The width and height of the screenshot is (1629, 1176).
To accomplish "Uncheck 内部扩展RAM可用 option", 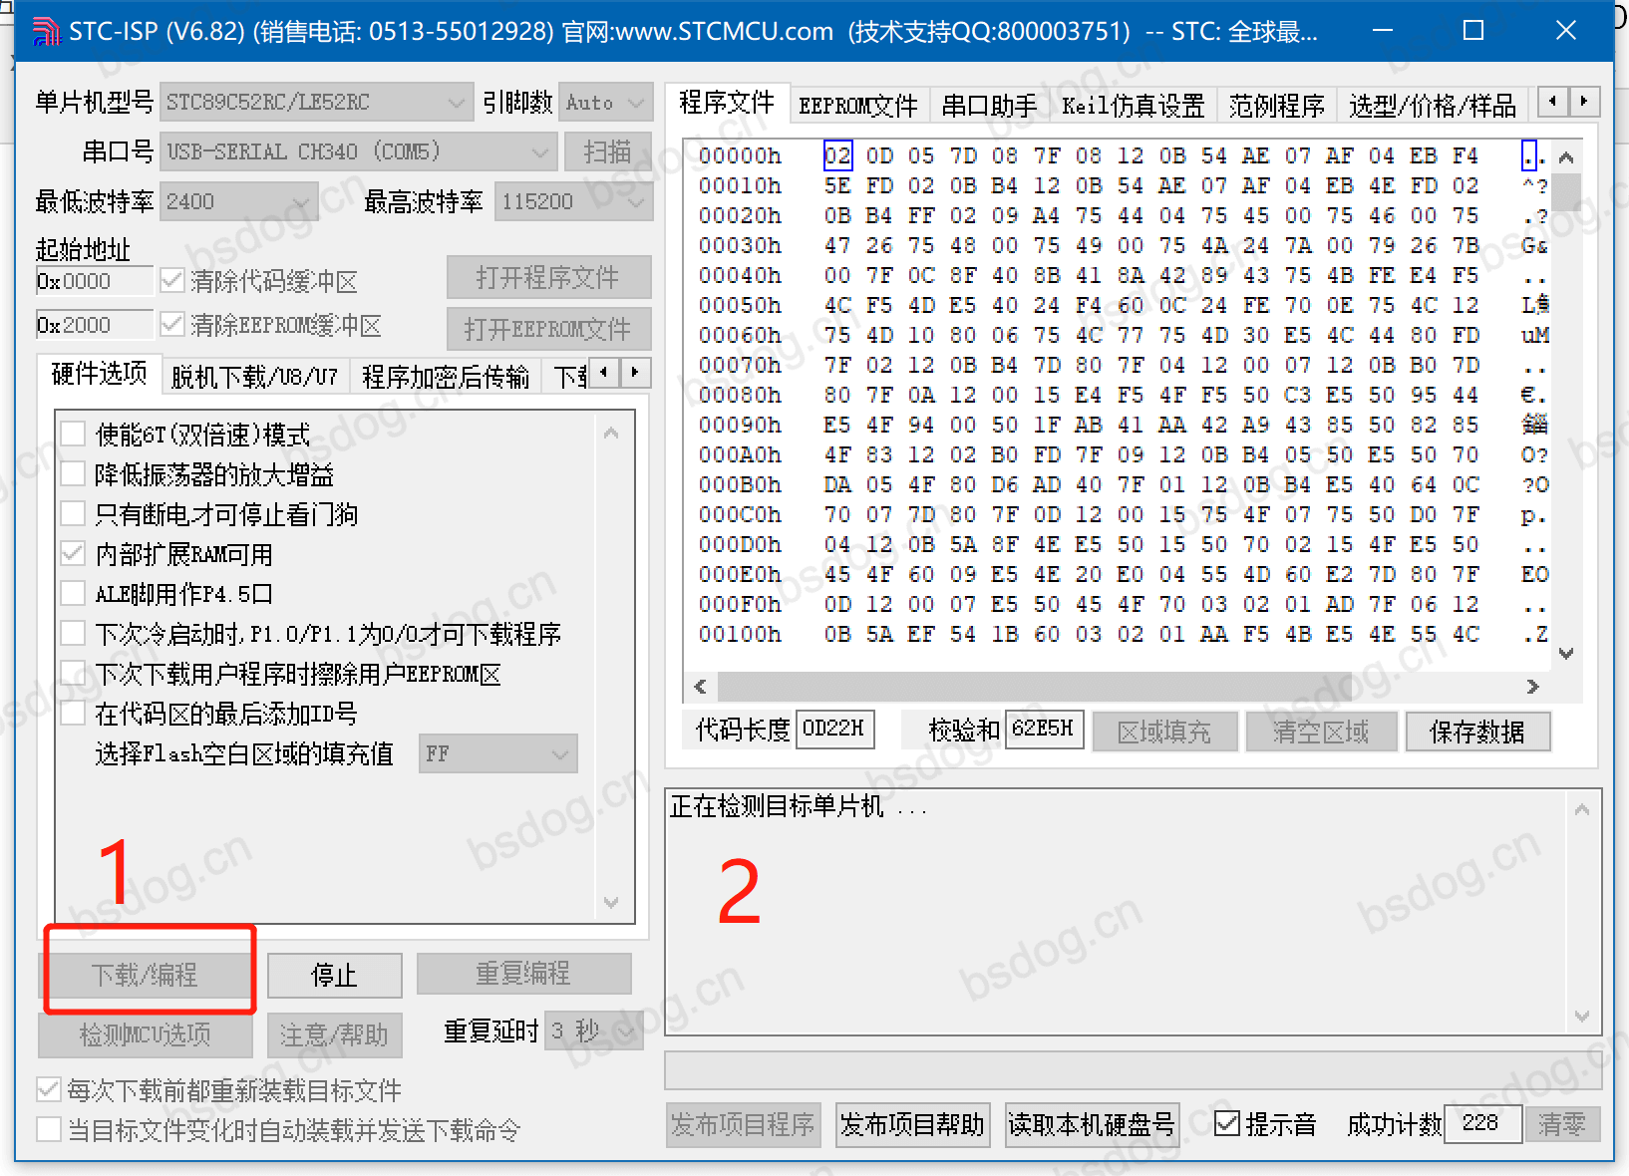I will (x=73, y=554).
